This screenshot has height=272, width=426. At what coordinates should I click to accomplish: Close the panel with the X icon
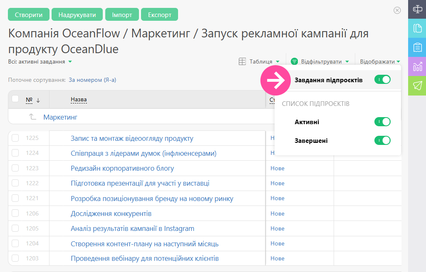397,10
